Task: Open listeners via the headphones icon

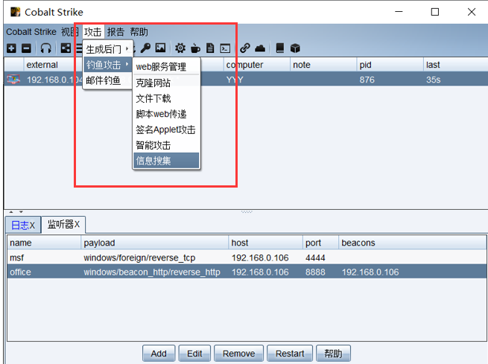Action: pyautogui.click(x=45, y=48)
